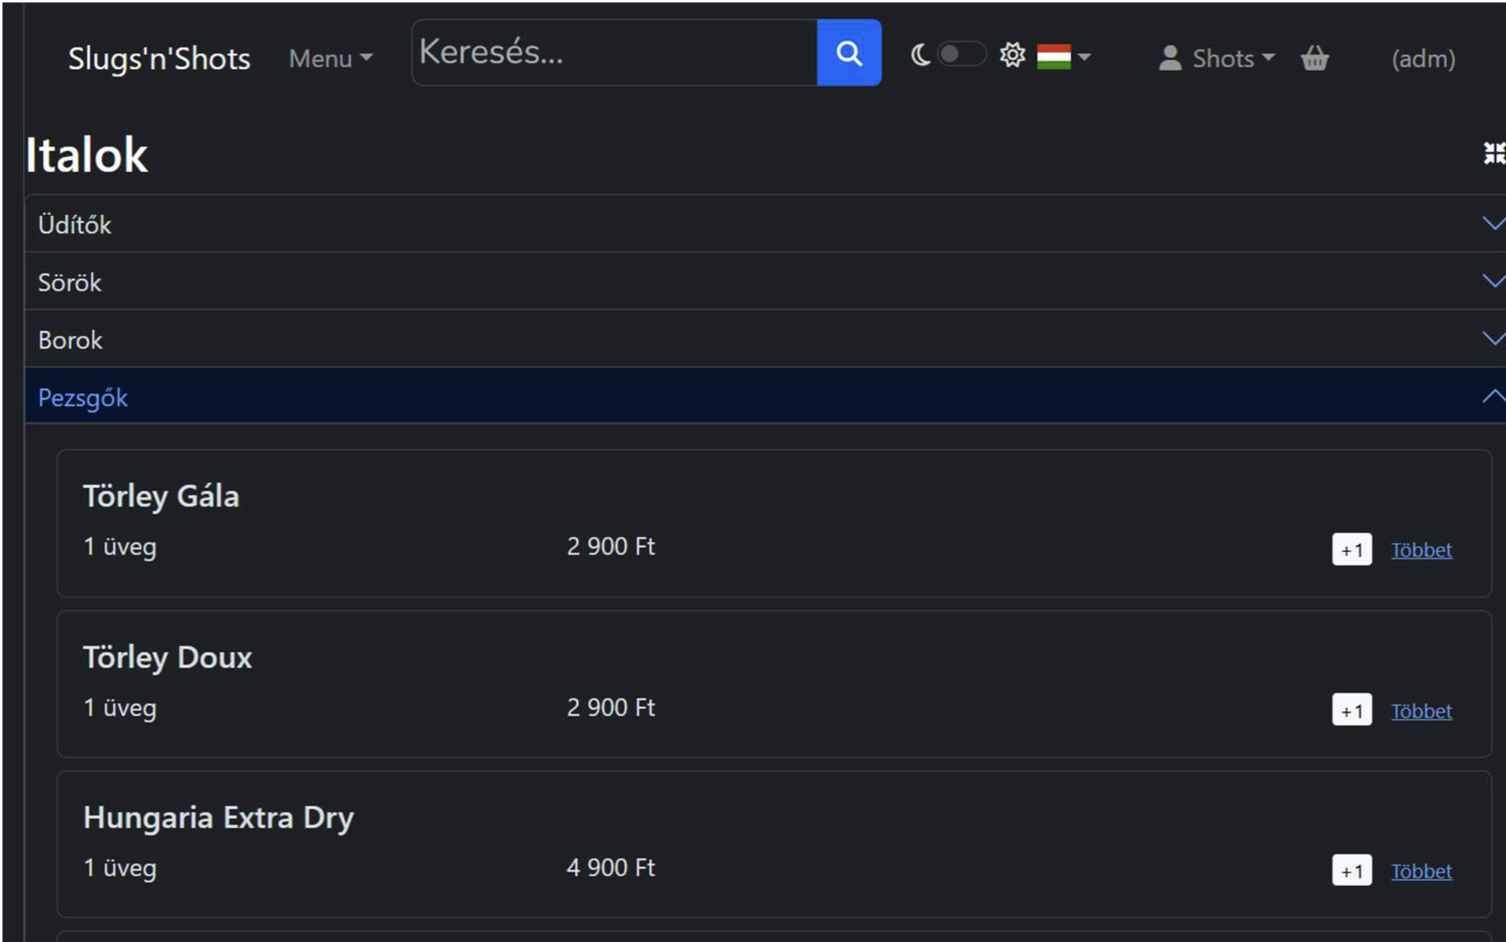
Task: Click the blue search magnifier button
Action: 848,53
